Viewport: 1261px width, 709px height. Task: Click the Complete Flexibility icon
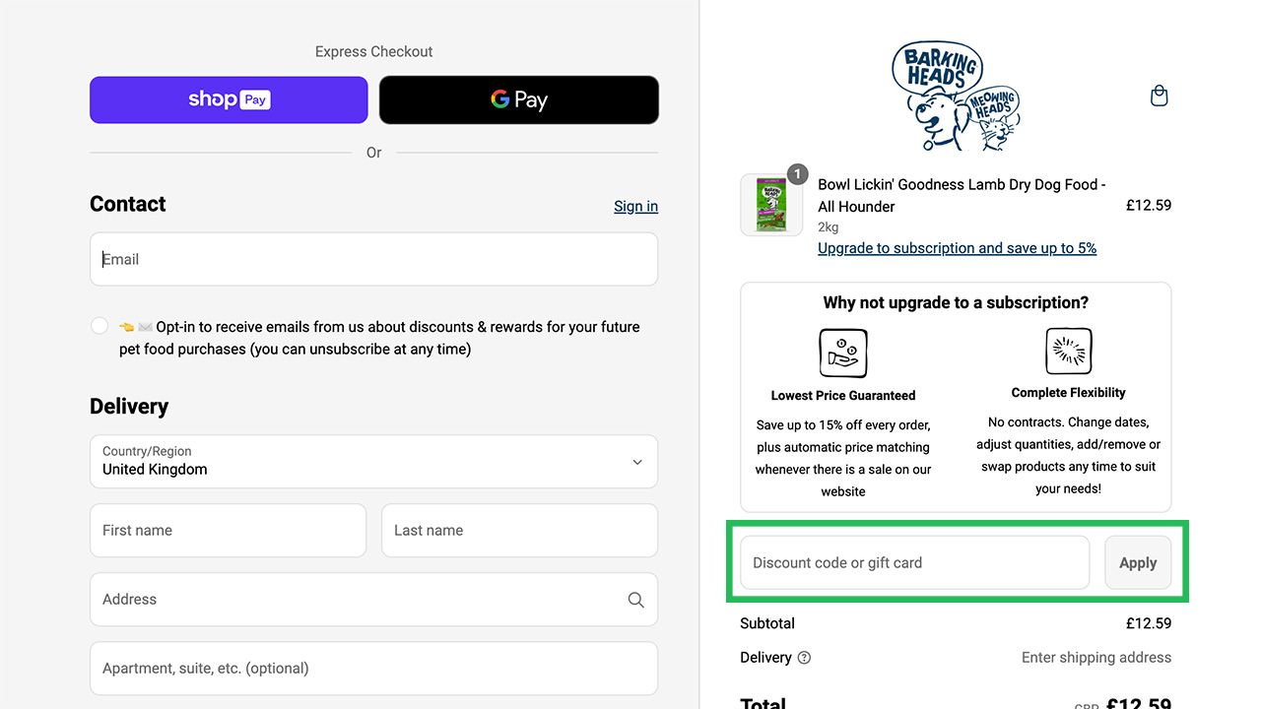[1069, 352]
